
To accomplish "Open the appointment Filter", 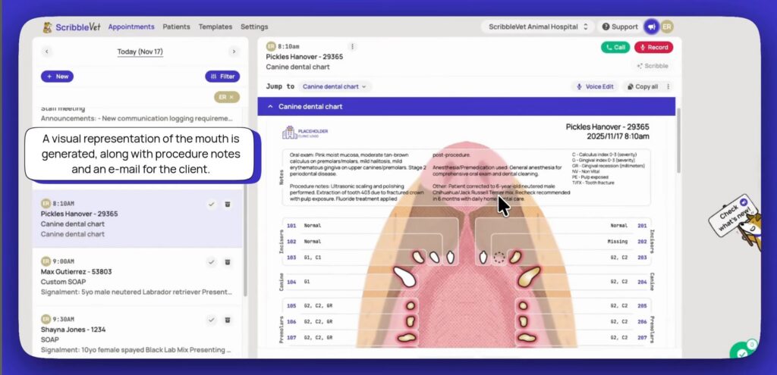I will [222, 77].
